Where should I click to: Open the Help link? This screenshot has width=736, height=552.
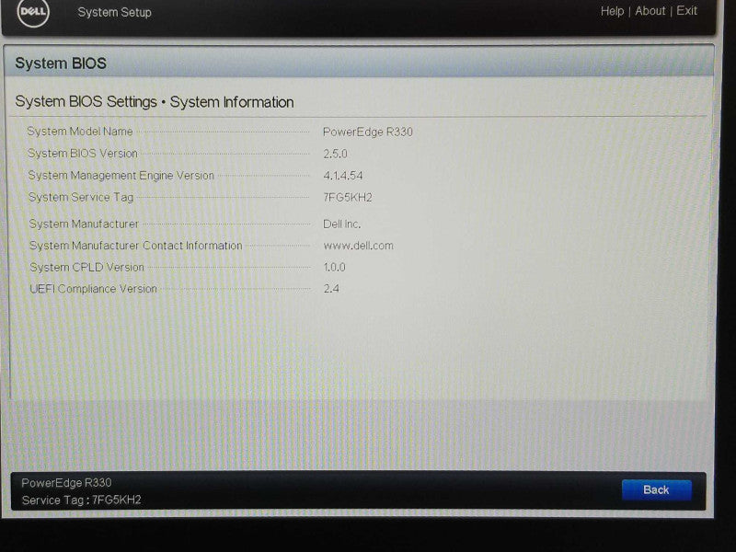click(x=612, y=11)
